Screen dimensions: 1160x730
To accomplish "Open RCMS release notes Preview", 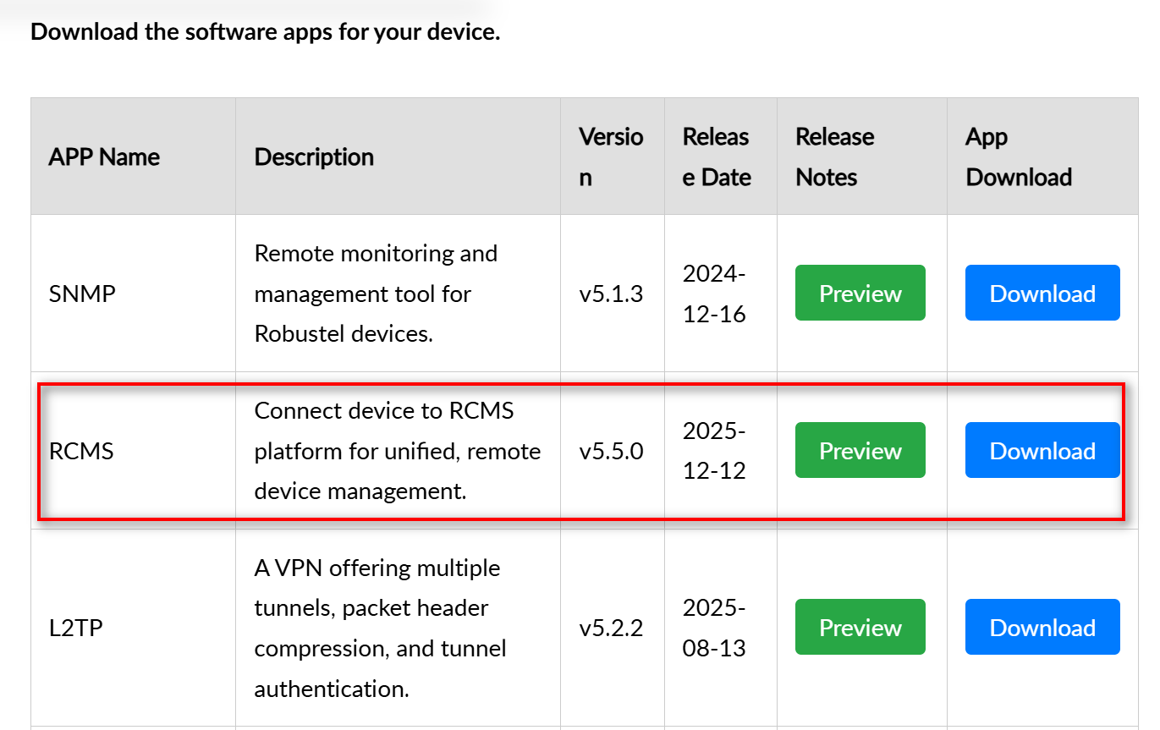I will coord(860,451).
